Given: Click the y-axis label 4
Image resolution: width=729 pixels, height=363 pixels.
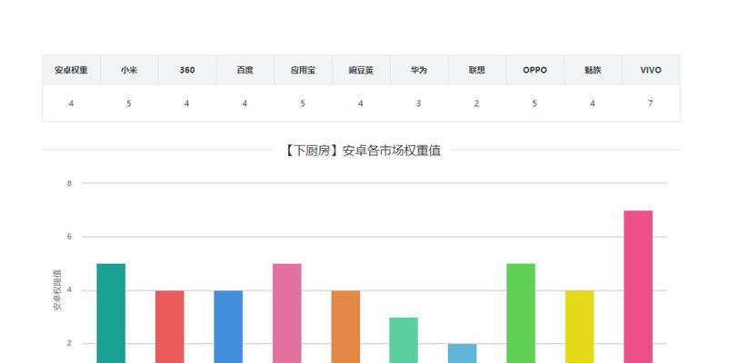Looking at the screenshot, I should 69,290.
